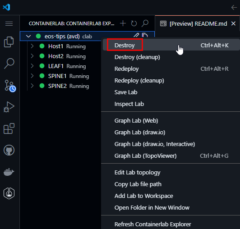Expand the Host2 node
240x229 pixels.
32,56
